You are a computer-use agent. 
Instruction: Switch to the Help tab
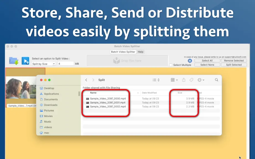click(140, 52)
